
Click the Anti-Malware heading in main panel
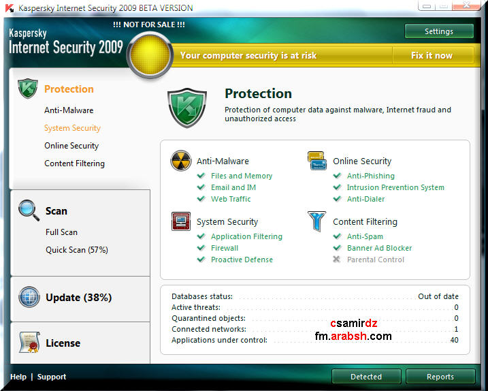pos(223,161)
